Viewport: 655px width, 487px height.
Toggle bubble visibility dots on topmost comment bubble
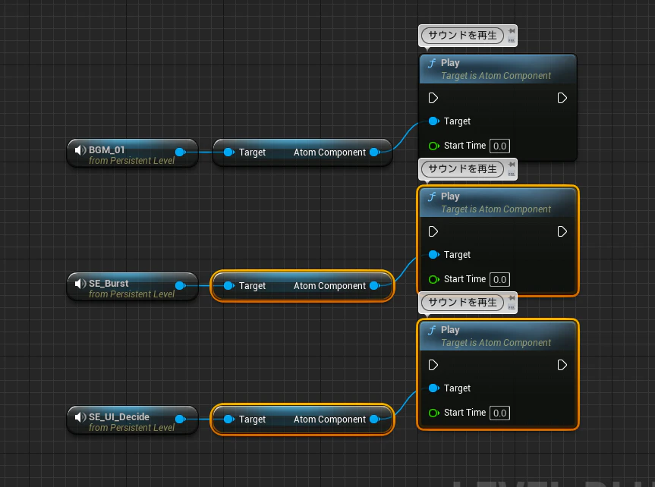(x=512, y=40)
